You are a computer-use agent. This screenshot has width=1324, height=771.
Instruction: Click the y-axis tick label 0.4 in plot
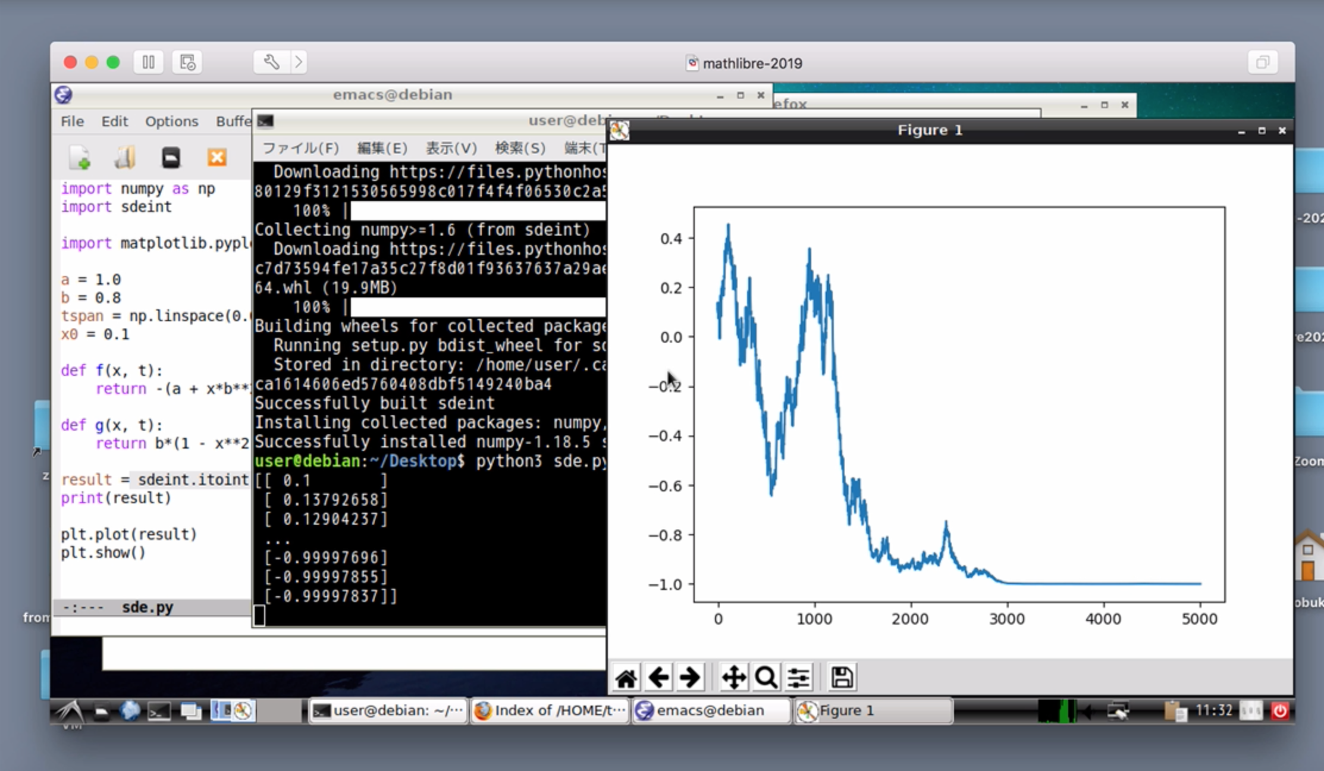671,239
